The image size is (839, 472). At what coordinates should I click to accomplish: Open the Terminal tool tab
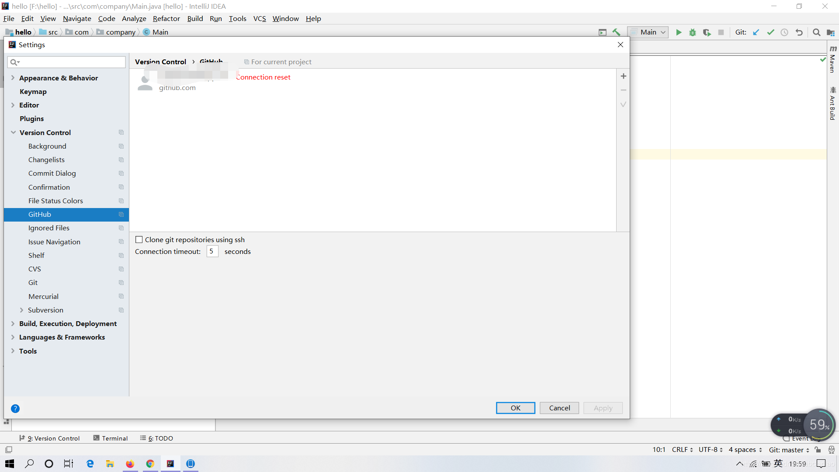[x=110, y=438]
